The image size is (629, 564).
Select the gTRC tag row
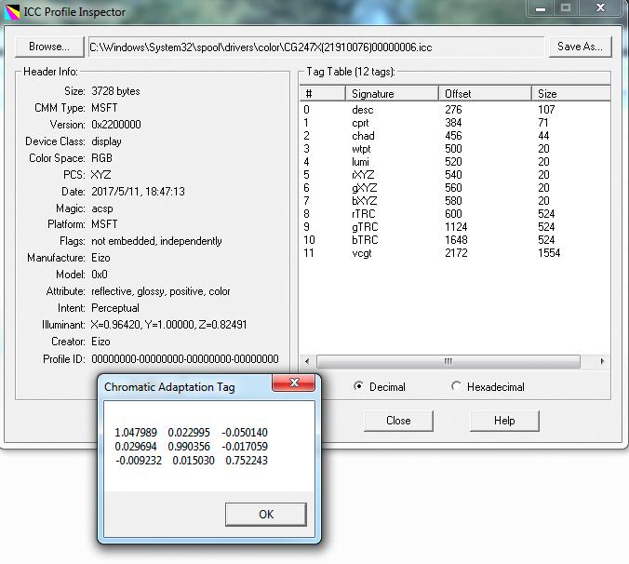455,227
